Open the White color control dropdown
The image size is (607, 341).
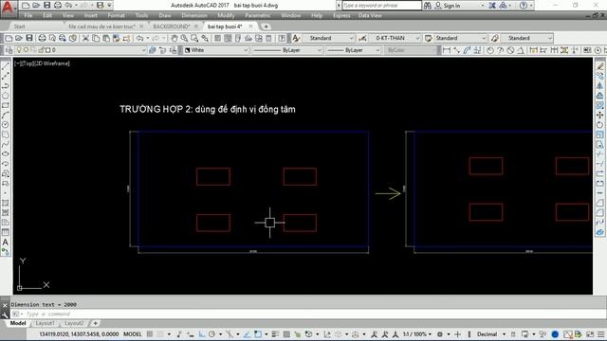[x=245, y=50]
